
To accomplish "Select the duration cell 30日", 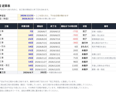I will click(x=25, y=54).
